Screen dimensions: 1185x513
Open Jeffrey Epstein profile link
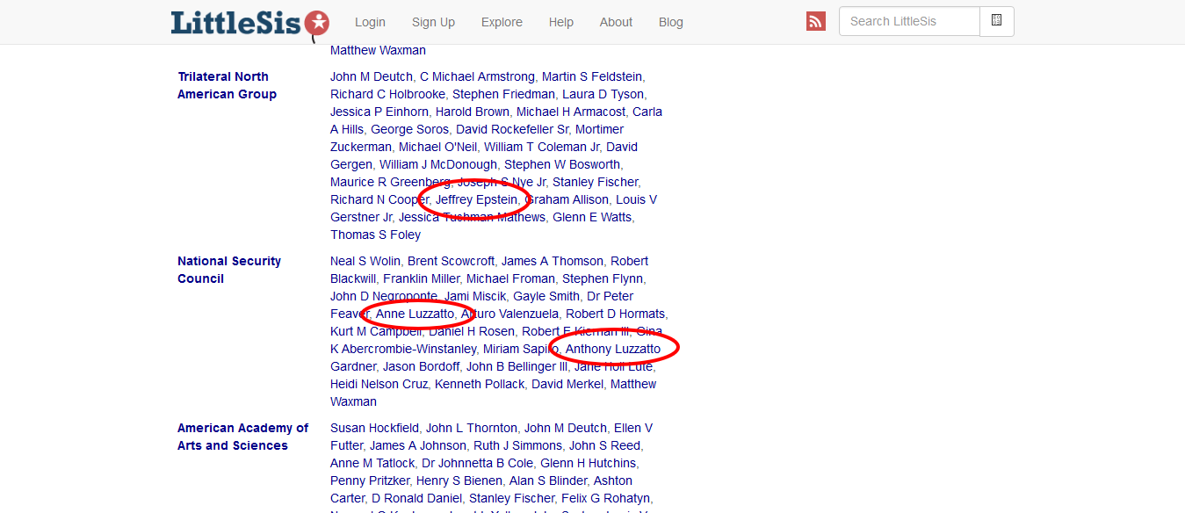[476, 199]
